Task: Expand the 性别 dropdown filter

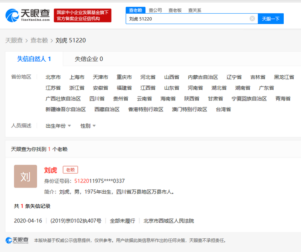Action: point(88,126)
